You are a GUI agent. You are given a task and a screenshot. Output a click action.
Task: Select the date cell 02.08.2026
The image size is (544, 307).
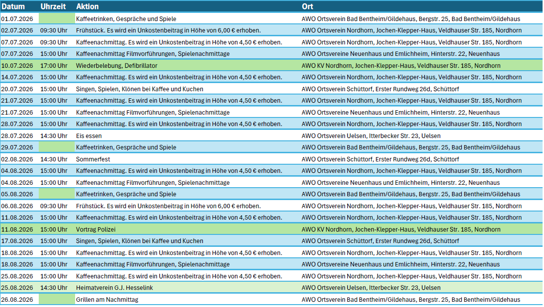(x=17, y=159)
